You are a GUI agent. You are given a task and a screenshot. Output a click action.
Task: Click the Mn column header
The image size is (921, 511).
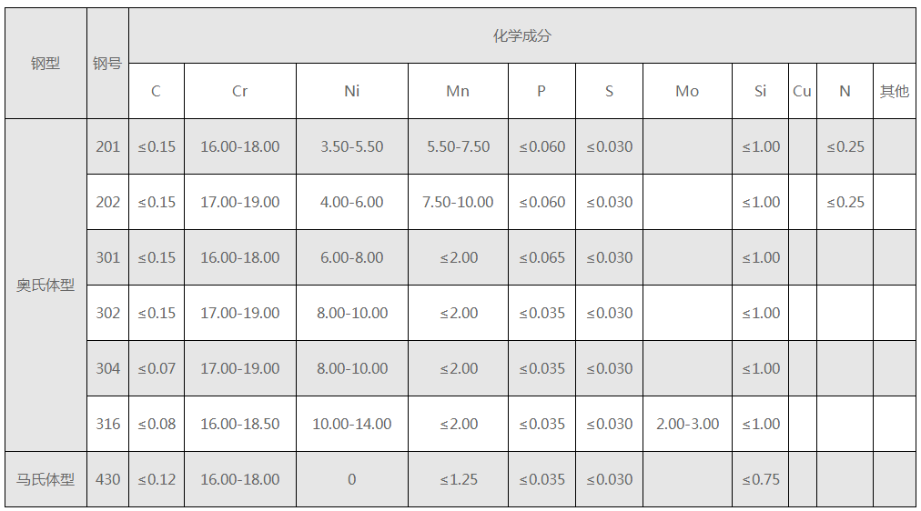click(x=458, y=91)
